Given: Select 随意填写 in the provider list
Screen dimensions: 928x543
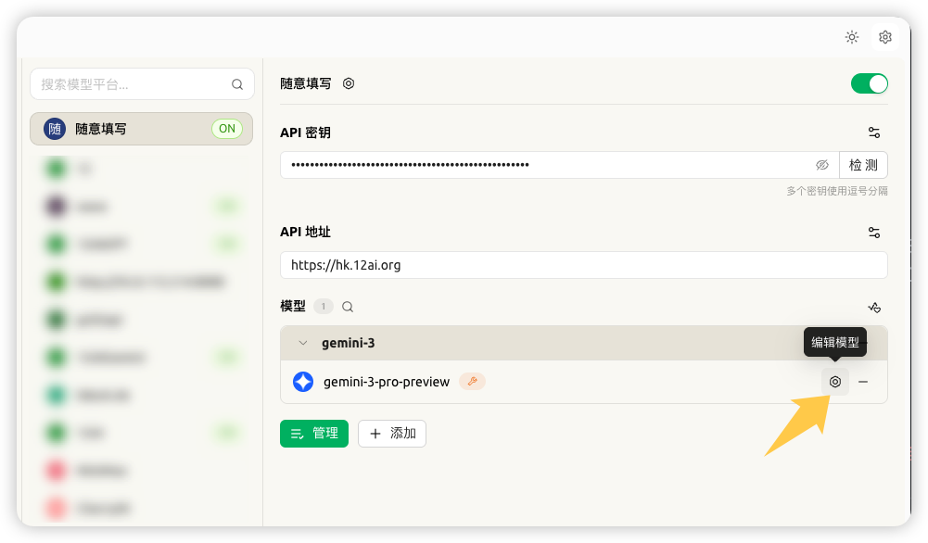Looking at the screenshot, I should 141,129.
